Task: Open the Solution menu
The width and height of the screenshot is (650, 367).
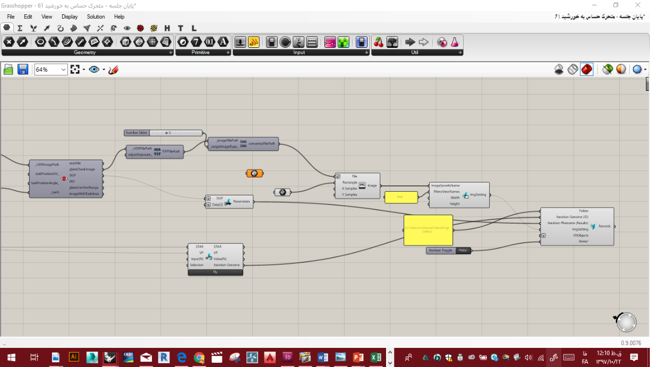Action: [x=96, y=16]
